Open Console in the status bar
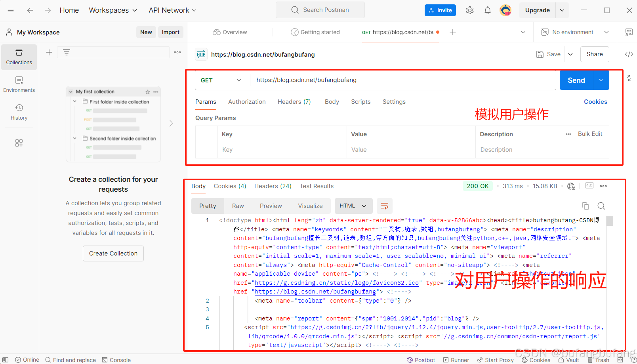The height and width of the screenshot is (364, 637). [116, 360]
